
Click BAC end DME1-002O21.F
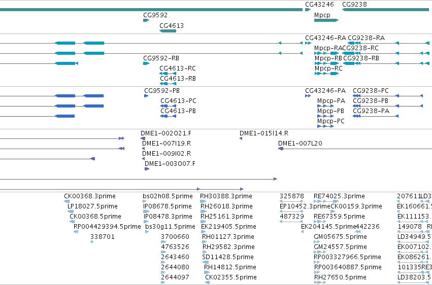coord(166,133)
